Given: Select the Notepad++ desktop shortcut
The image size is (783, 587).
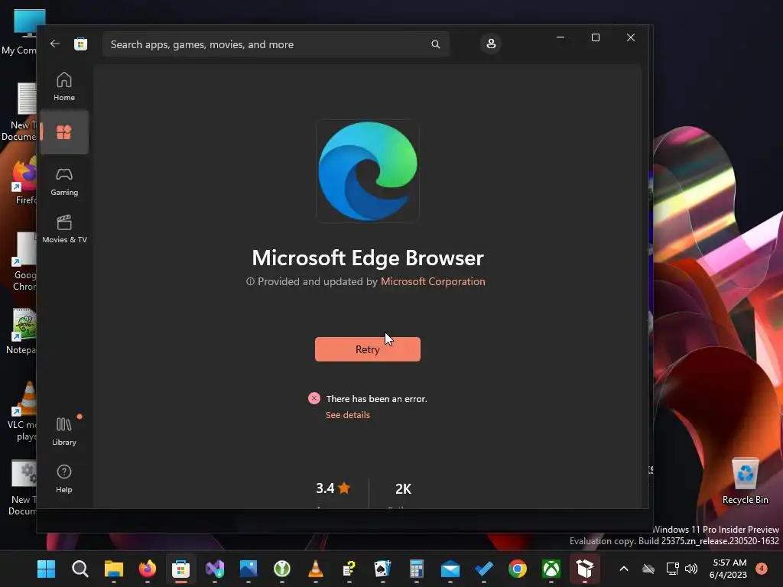Looking at the screenshot, I should point(20,332).
